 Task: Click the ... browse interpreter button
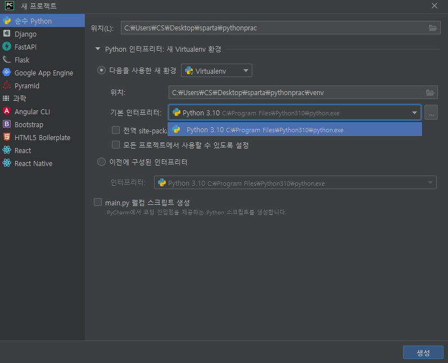pyautogui.click(x=431, y=113)
